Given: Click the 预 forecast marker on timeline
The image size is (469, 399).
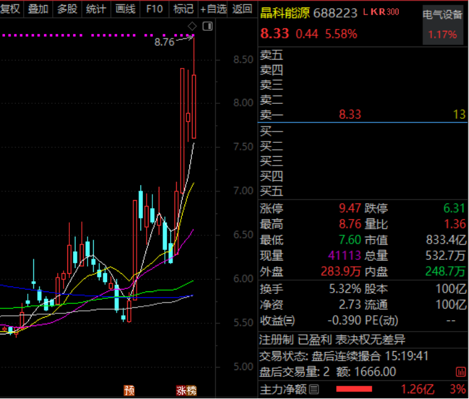Looking at the screenshot, I should (x=129, y=391).
